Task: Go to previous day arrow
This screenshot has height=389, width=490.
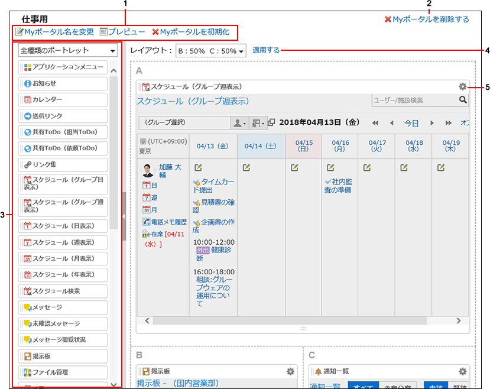Action: (x=391, y=123)
